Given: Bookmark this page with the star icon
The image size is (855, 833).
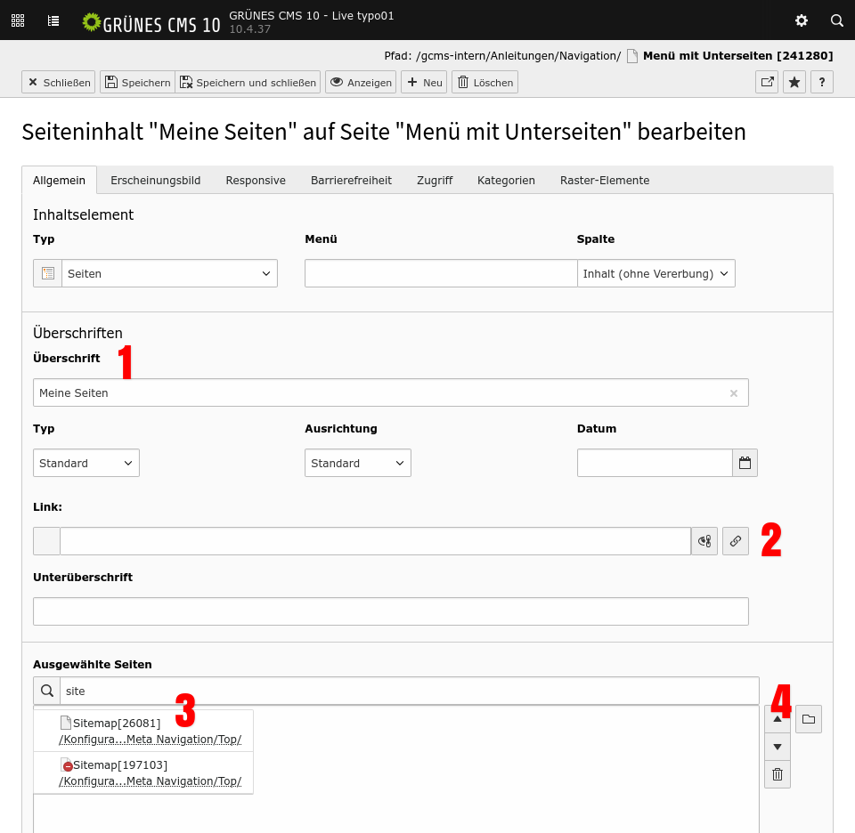Looking at the screenshot, I should point(794,82).
